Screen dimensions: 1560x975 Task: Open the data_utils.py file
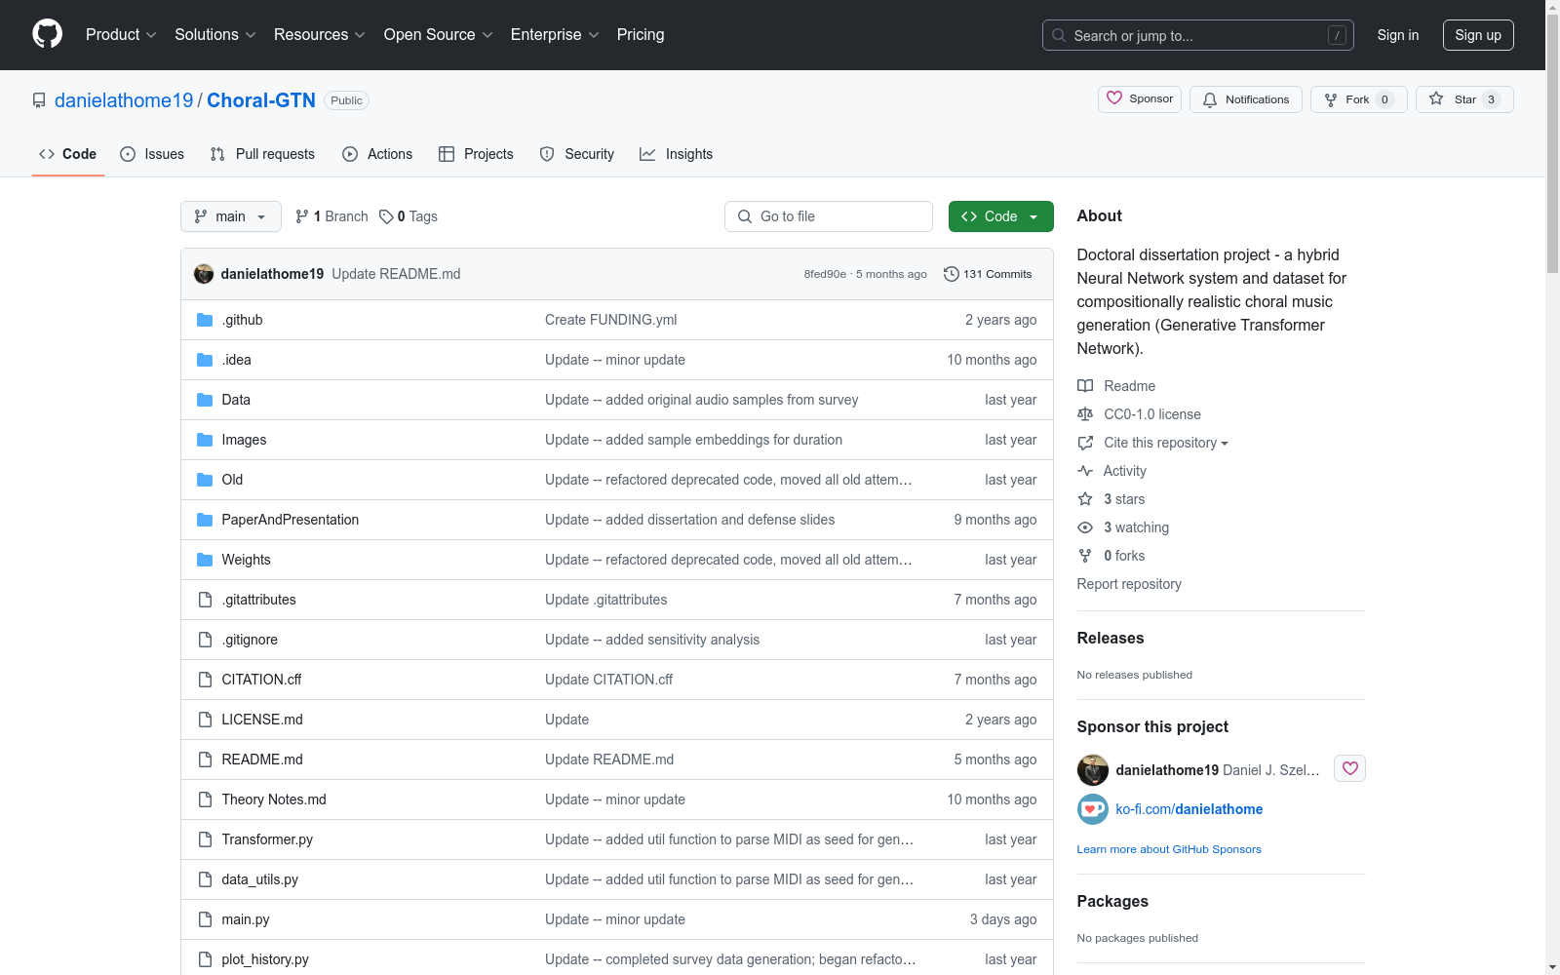[260, 879]
